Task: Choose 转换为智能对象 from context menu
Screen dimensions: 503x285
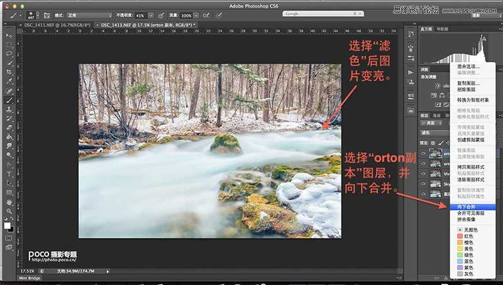Action: [473, 100]
